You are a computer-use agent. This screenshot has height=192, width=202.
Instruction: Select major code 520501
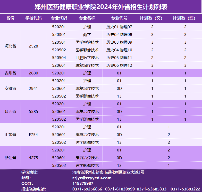coord(59,42)
